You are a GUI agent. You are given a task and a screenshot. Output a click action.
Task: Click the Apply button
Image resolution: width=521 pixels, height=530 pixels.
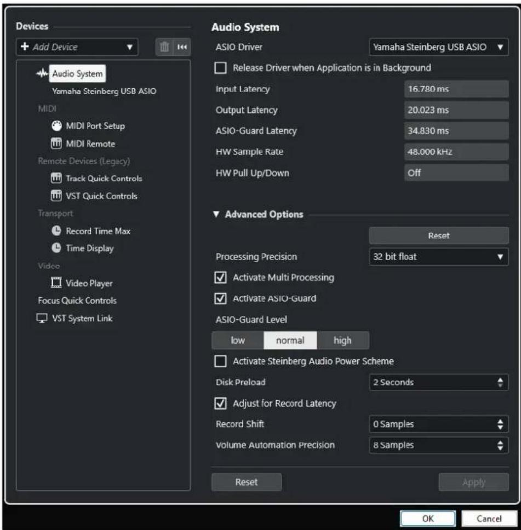[473, 482]
